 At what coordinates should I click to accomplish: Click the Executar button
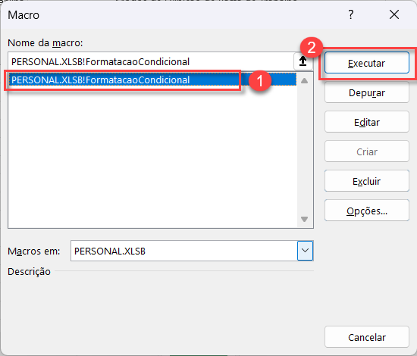coord(367,63)
